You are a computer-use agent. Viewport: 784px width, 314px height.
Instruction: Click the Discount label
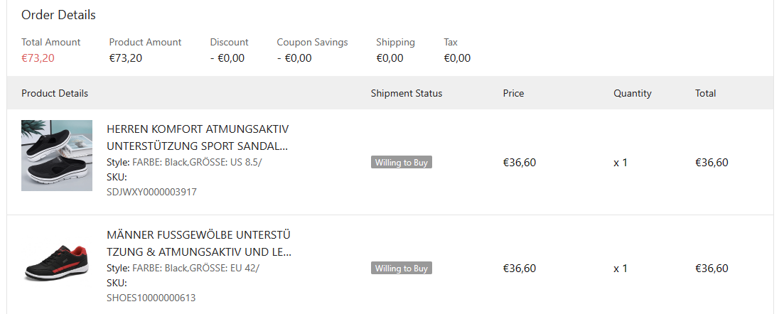[x=229, y=42]
